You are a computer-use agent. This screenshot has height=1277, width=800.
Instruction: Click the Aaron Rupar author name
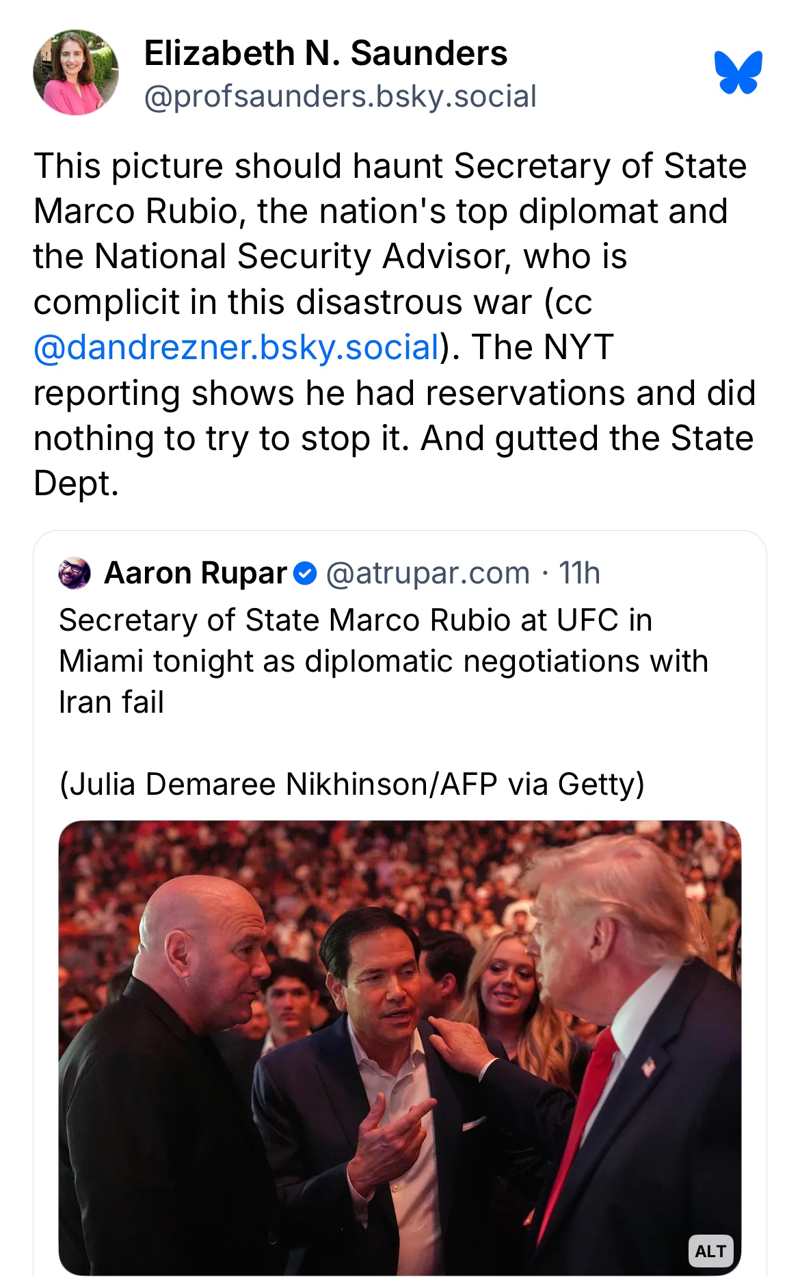coord(196,573)
